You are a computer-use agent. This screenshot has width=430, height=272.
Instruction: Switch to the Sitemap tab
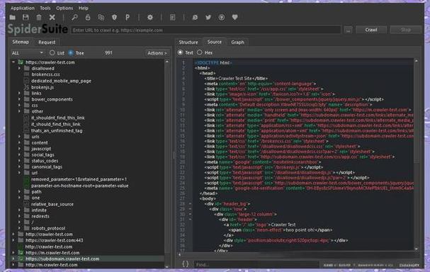(x=21, y=42)
